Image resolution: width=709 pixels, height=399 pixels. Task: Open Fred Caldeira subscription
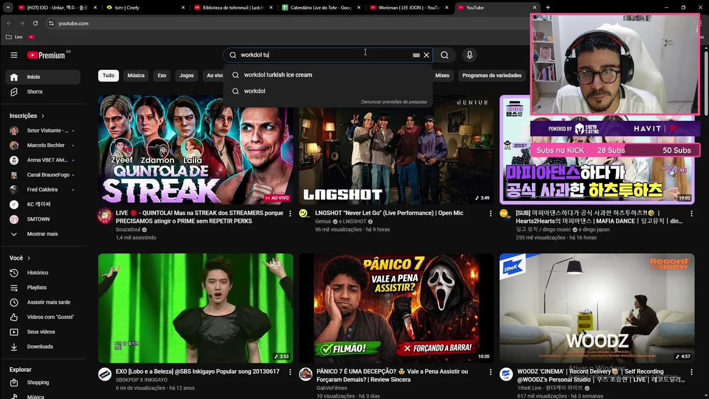click(x=43, y=190)
